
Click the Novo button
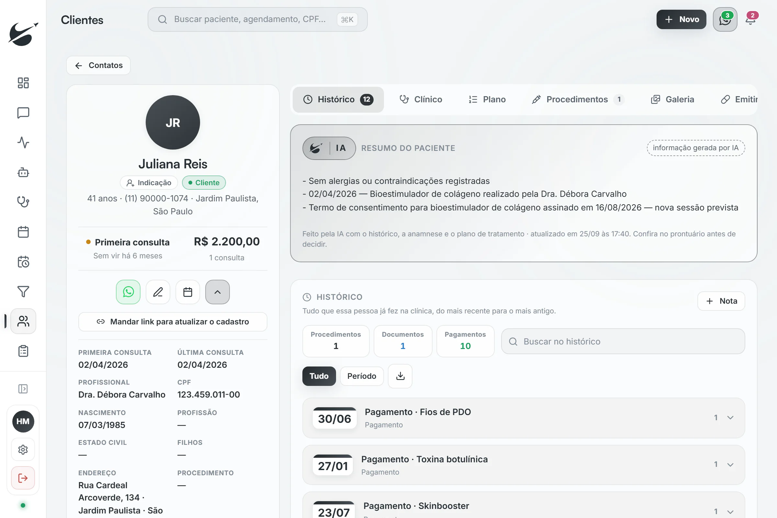pos(681,19)
